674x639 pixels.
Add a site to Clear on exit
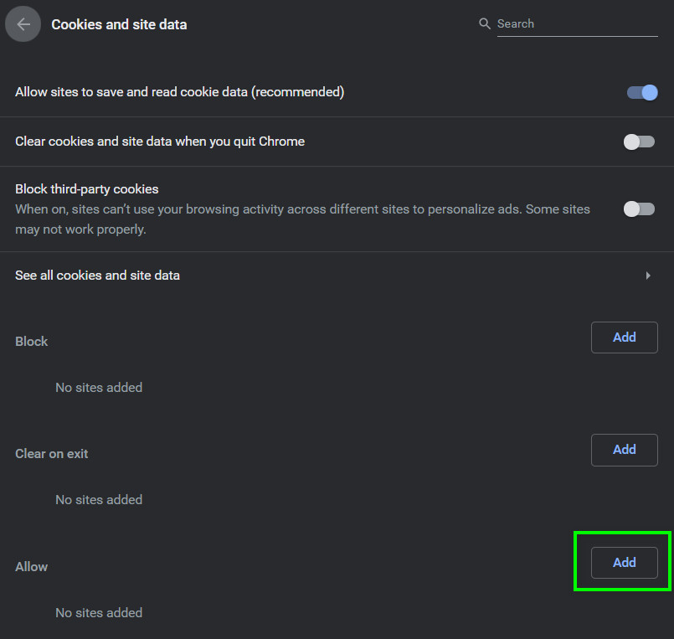click(624, 450)
